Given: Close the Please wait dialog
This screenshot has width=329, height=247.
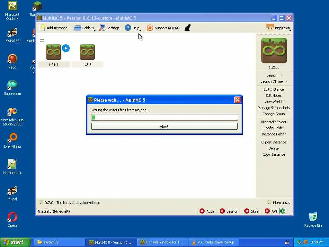Looking at the screenshot, I should (x=237, y=100).
